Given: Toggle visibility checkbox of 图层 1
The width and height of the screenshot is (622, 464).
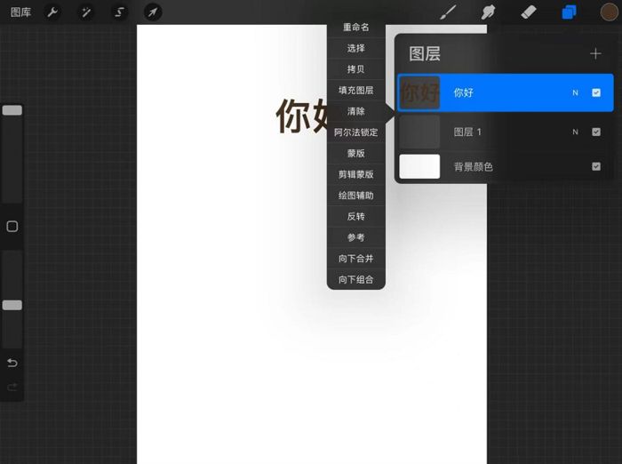Looking at the screenshot, I should pyautogui.click(x=596, y=132).
